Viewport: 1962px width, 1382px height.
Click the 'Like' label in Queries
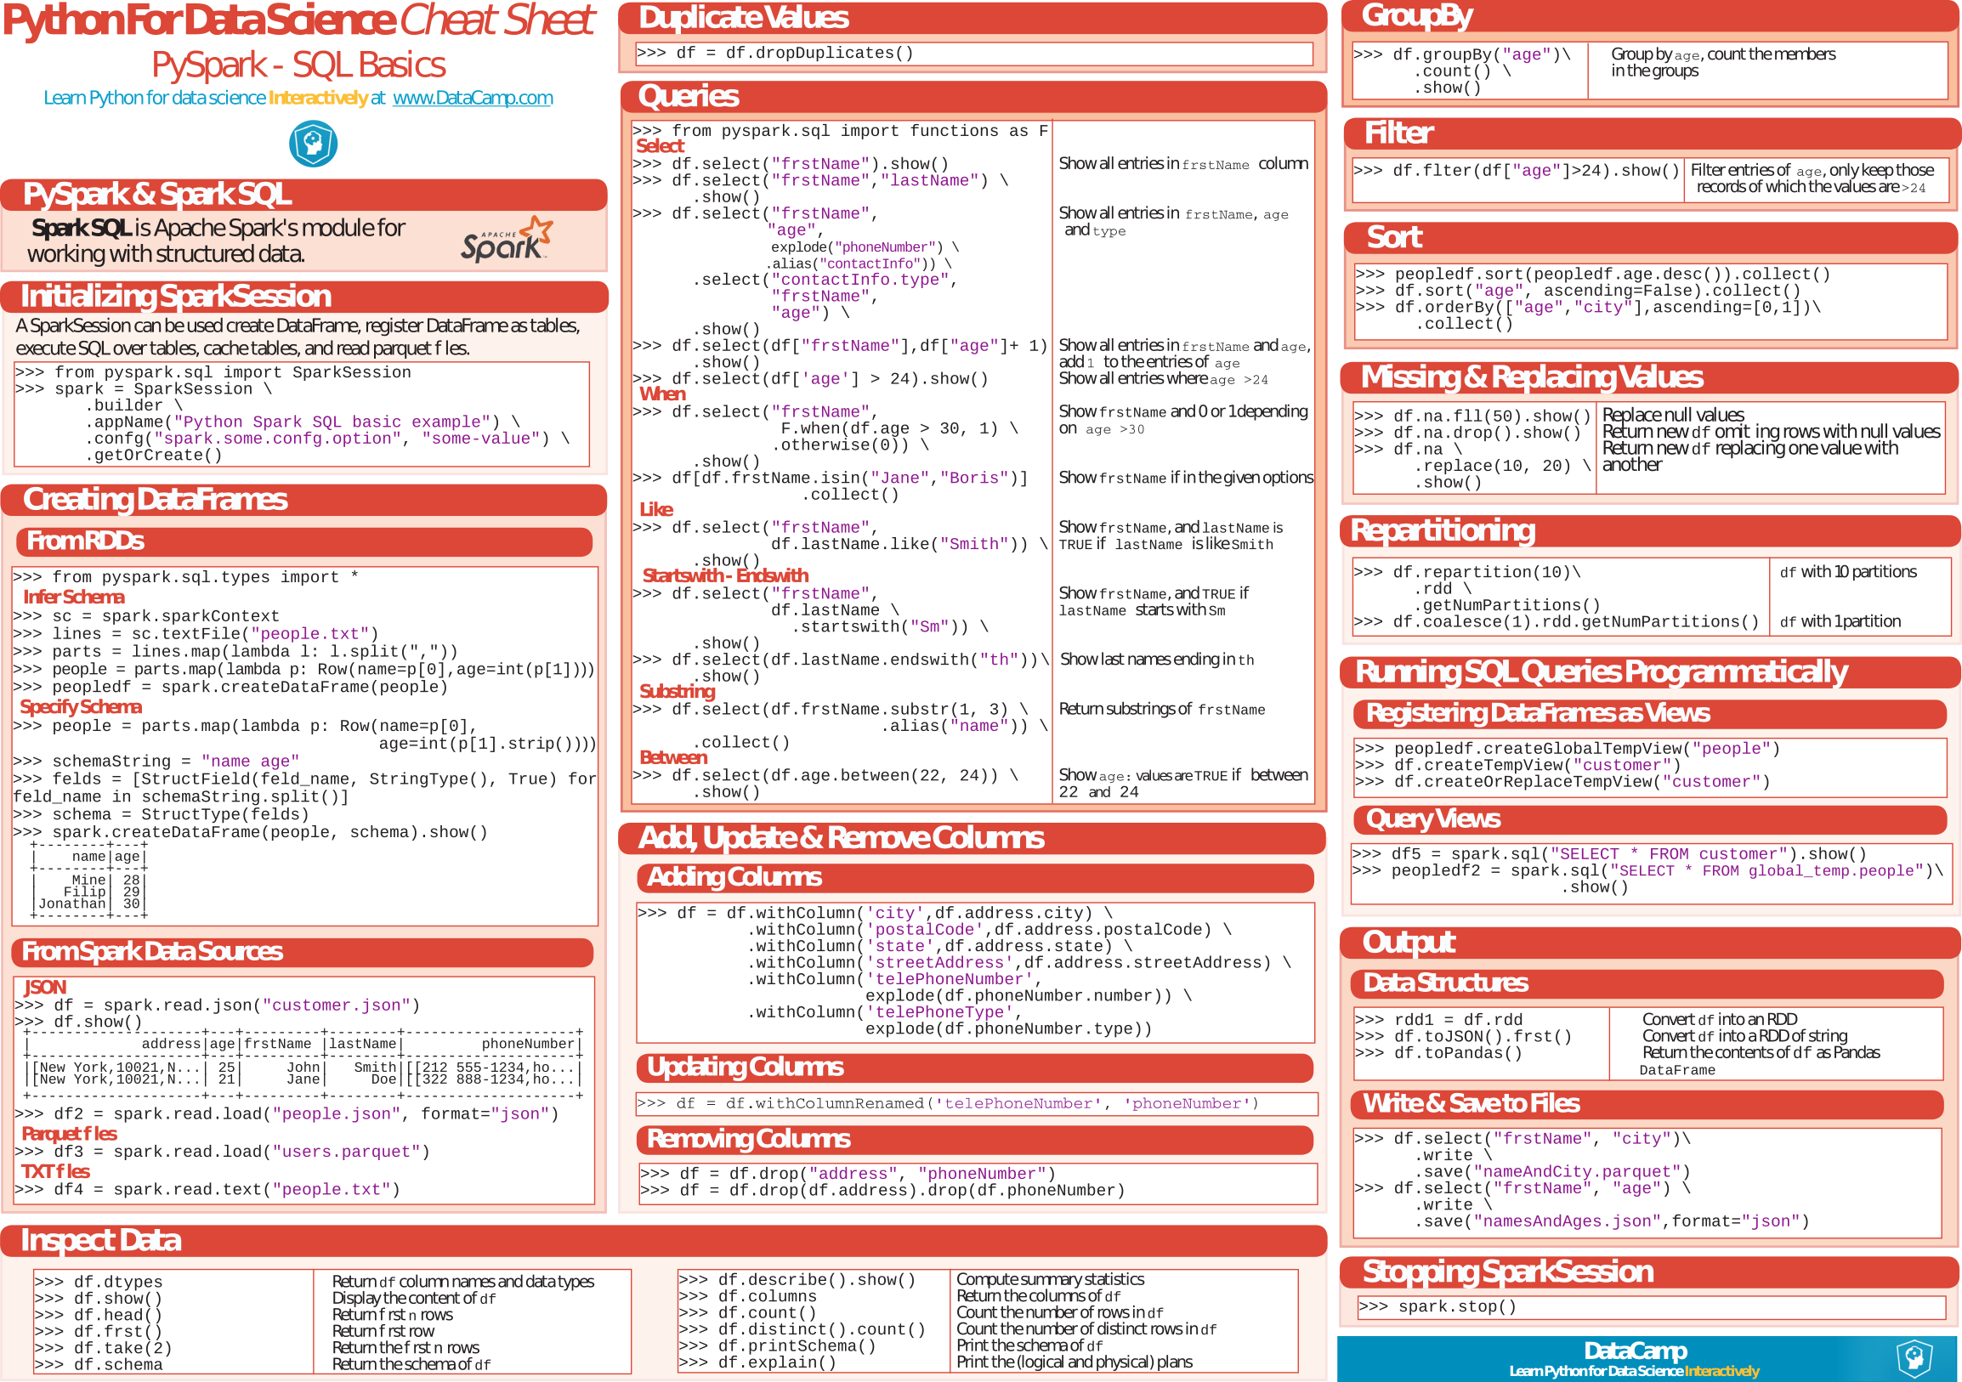click(656, 510)
